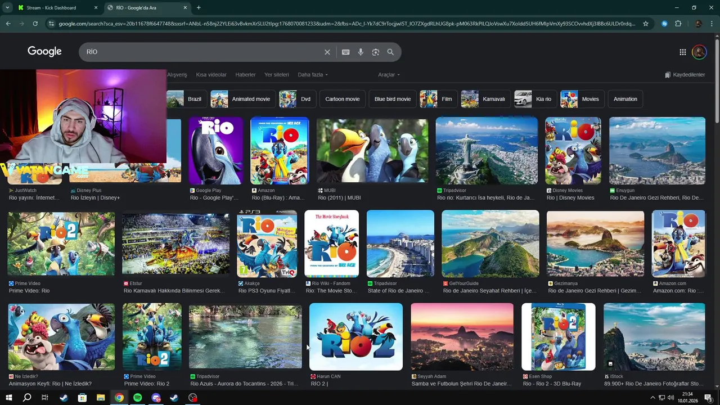The width and height of the screenshot is (720, 405).
Task: Open Rio Azuis Tripadvisor image result
Action: [x=245, y=337]
